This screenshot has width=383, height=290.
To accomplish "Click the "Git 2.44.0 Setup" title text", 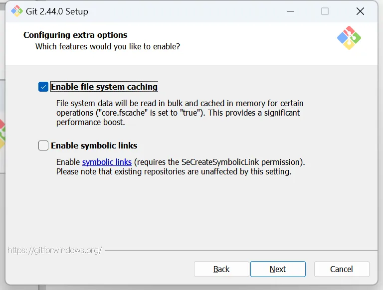I will (x=57, y=11).
